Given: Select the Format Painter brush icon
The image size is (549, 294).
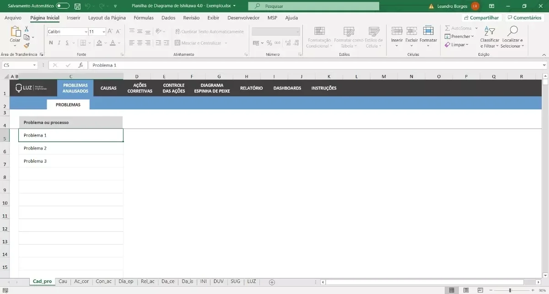Looking at the screenshot, I should point(26,45).
